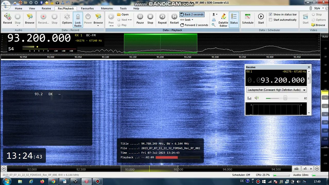The image size is (329, 185).
Task: Click the fast-forward circle icon on the bar
Action: (x=317, y=169)
